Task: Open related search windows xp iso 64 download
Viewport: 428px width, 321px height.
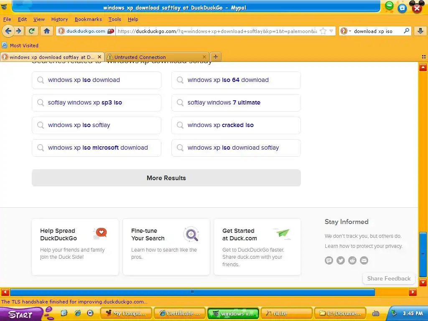Action: coord(236,80)
